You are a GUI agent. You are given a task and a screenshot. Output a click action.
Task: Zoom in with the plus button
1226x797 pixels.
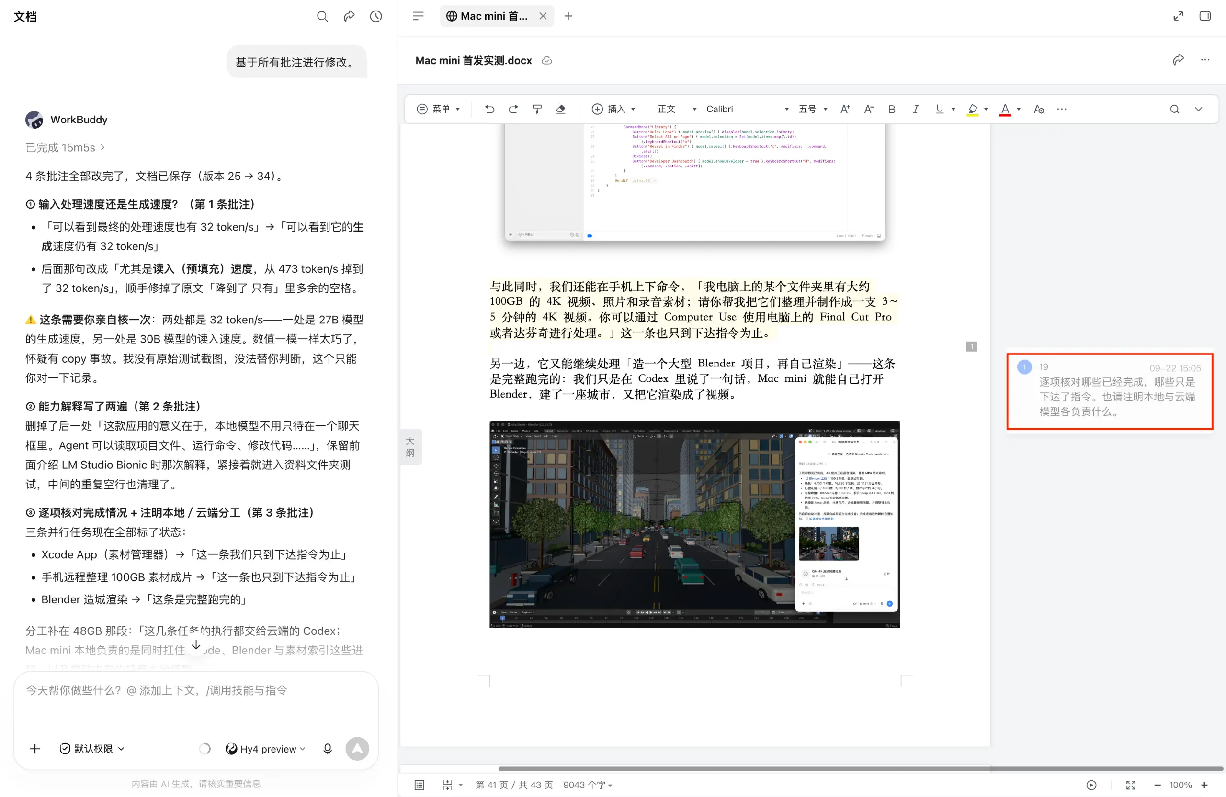pyautogui.click(x=1204, y=785)
